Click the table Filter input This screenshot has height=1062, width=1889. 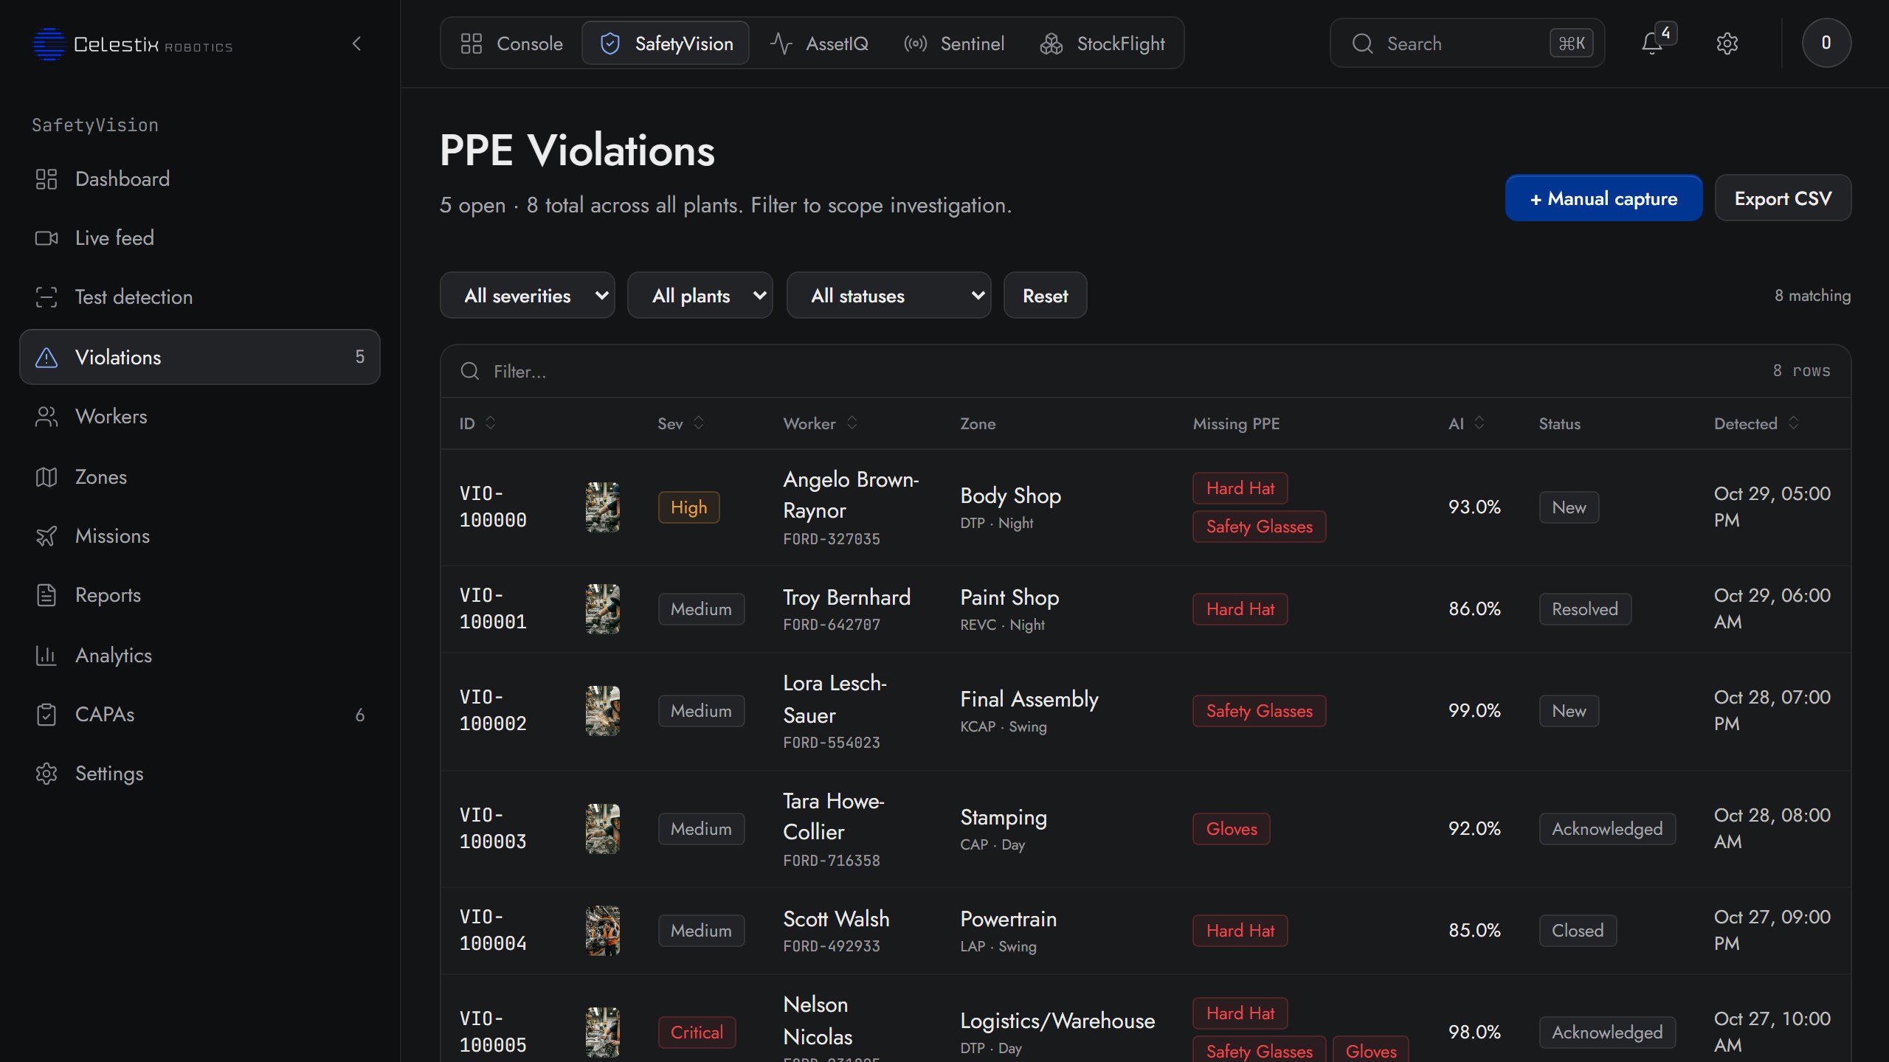point(1107,371)
